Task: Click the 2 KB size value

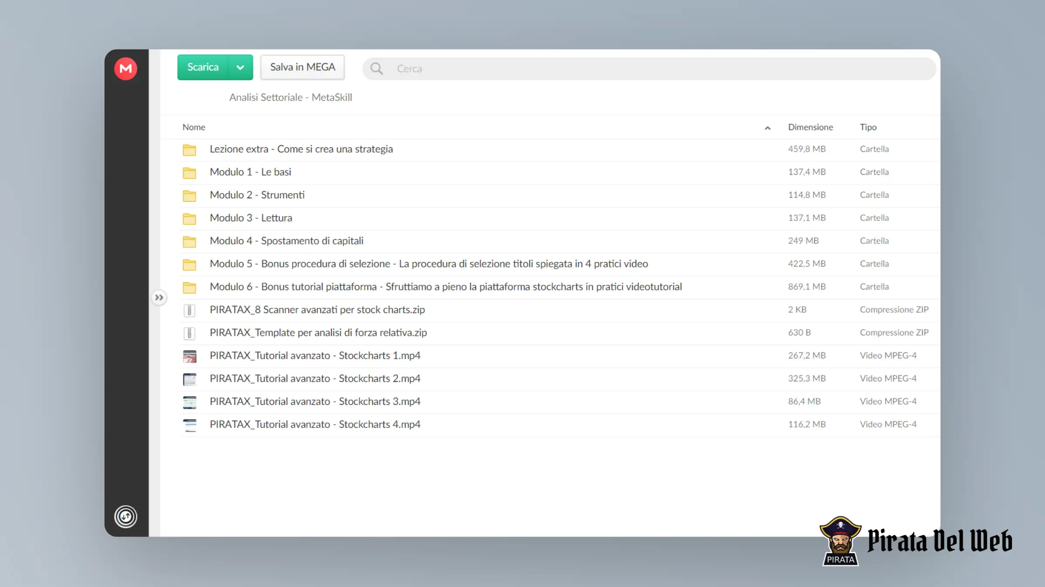Action: click(797, 310)
